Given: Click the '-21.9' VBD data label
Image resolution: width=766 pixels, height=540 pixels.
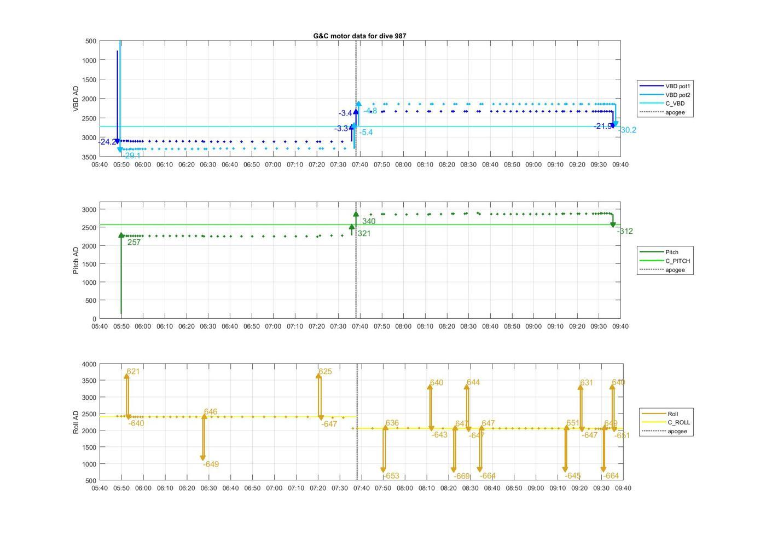Looking at the screenshot, I should coord(603,127).
